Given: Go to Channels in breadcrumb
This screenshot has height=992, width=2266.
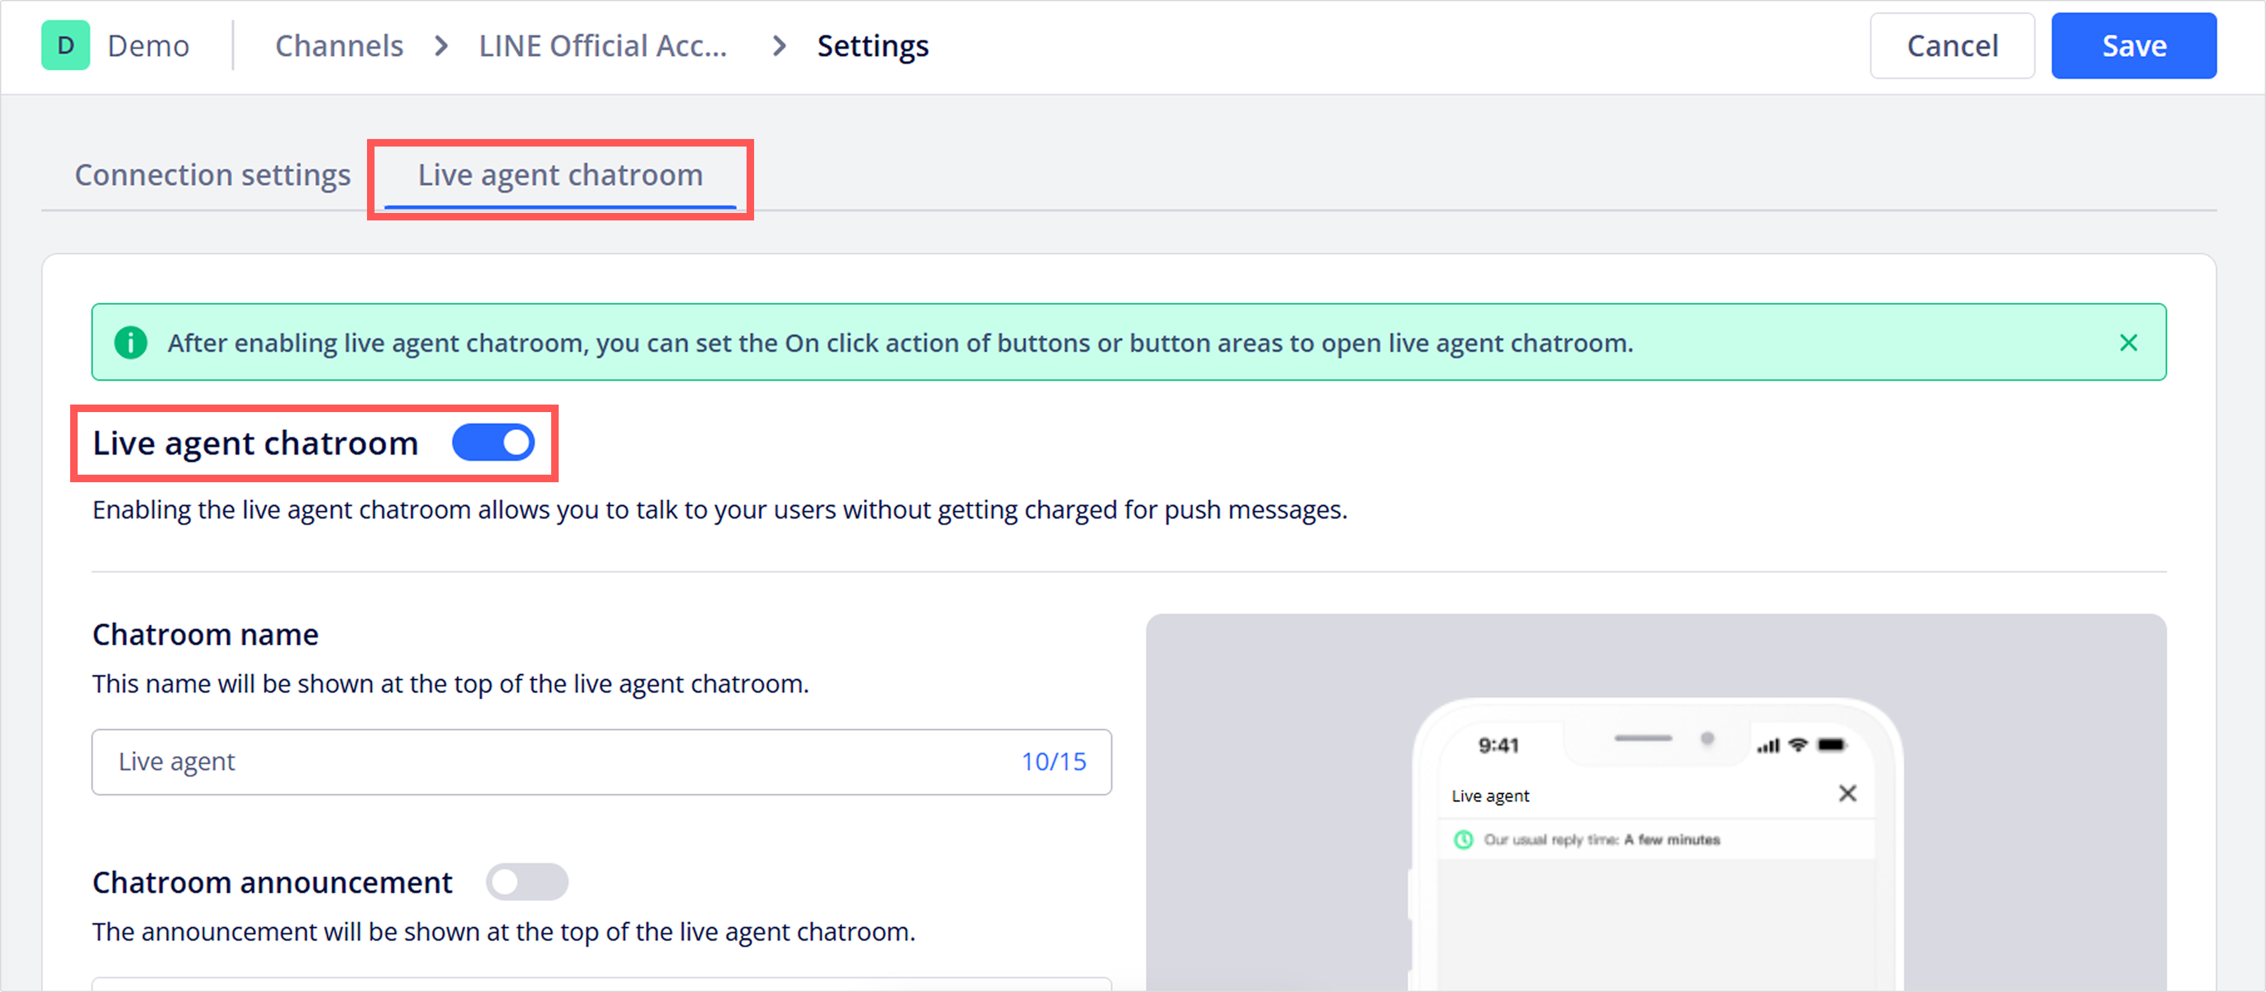Looking at the screenshot, I should pos(339,46).
